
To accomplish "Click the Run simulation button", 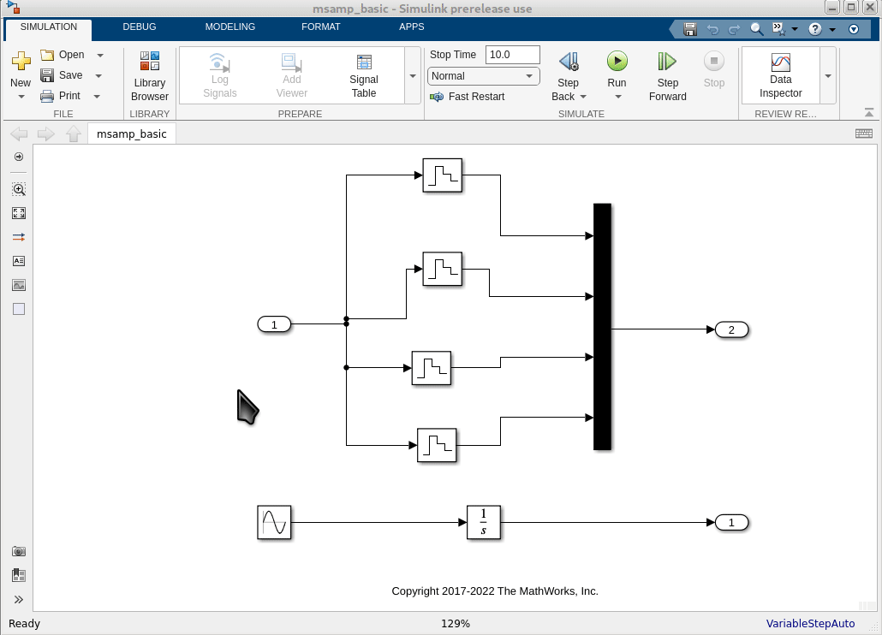I will click(617, 62).
